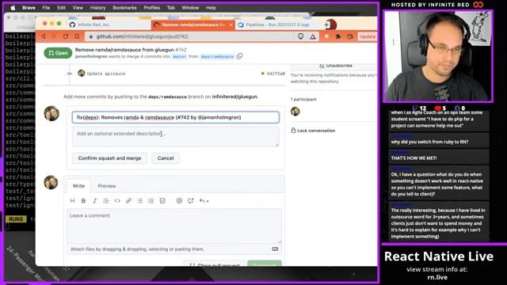The width and height of the screenshot is (507, 285).
Task: Open saved replies arrow dropdown
Action: click(204, 200)
